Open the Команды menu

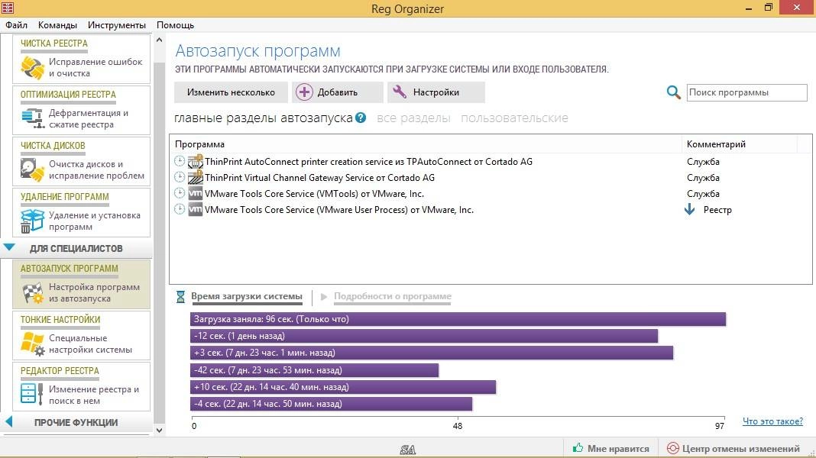57,25
